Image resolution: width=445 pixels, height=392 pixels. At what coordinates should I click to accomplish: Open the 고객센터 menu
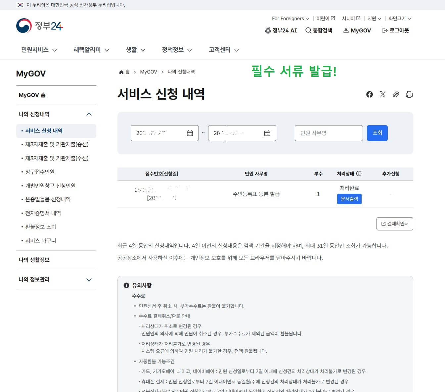click(224, 50)
